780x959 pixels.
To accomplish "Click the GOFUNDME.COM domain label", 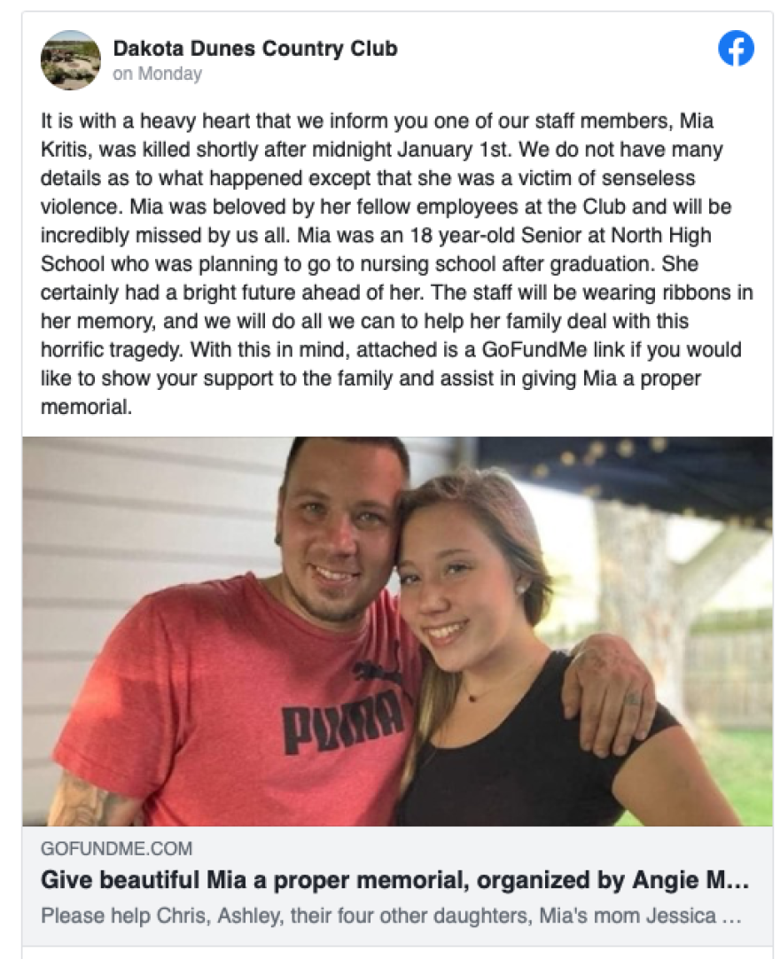I will 116,848.
